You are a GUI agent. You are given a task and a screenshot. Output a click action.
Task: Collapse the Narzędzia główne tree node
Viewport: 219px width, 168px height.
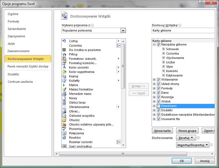click(x=154, y=45)
